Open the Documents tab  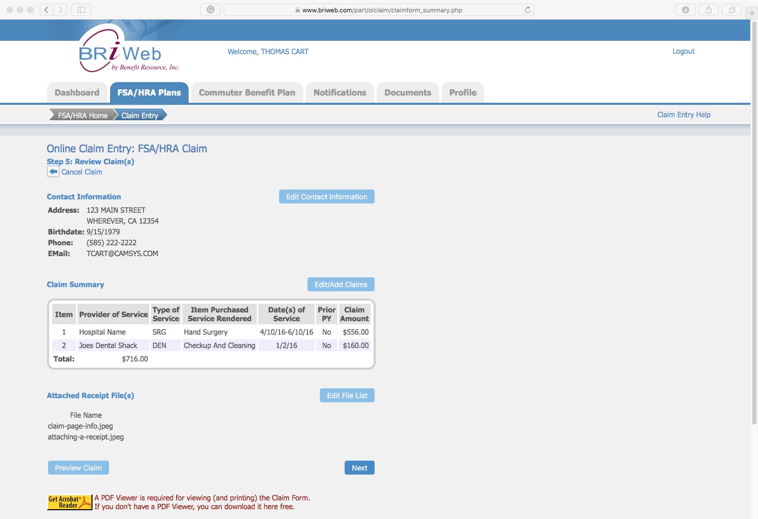(408, 92)
